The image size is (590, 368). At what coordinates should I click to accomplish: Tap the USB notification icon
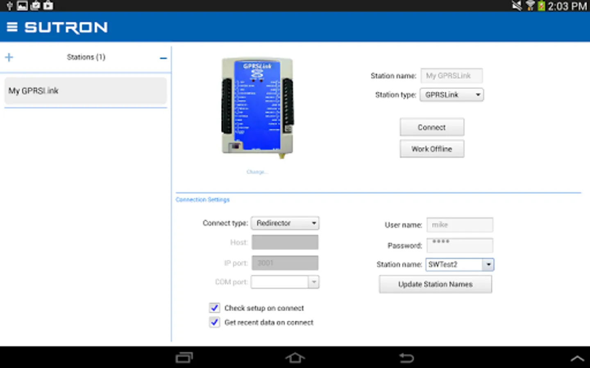(x=9, y=6)
